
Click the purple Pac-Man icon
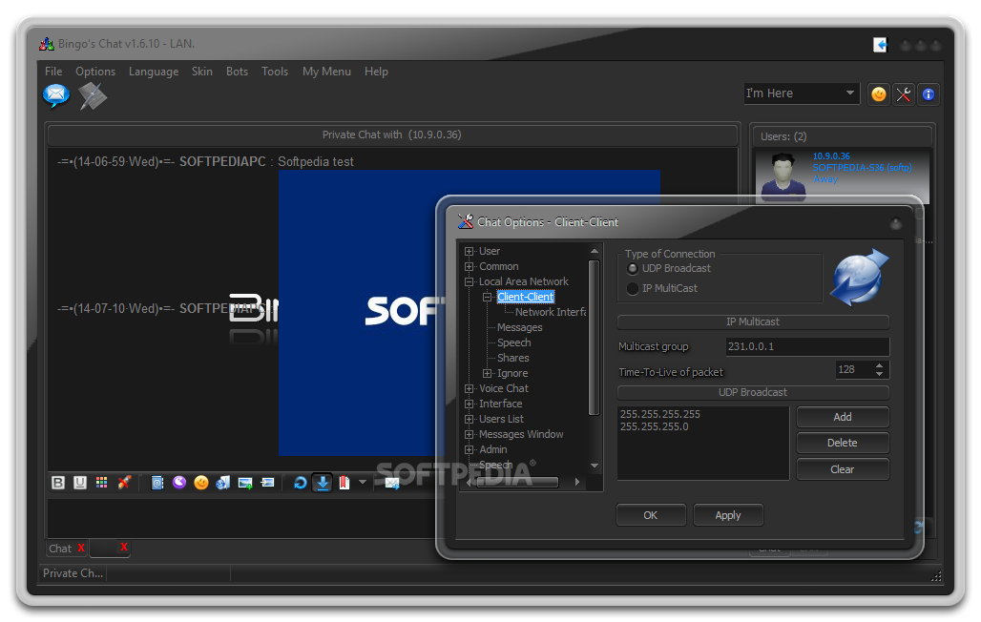coord(179,482)
